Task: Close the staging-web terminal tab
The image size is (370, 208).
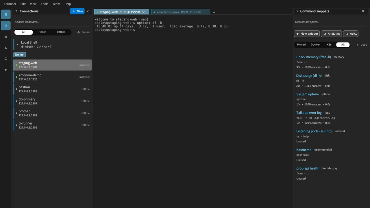Action: point(143,12)
